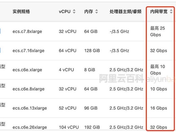Select the ecs.c6e.xlarge instance row
Image resolution: width=176 pixels, height=132 pixels.
click(x=88, y=70)
